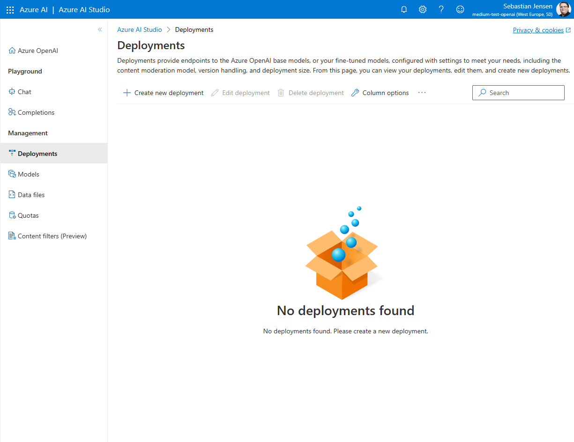Click the help question mark icon

[441, 9]
